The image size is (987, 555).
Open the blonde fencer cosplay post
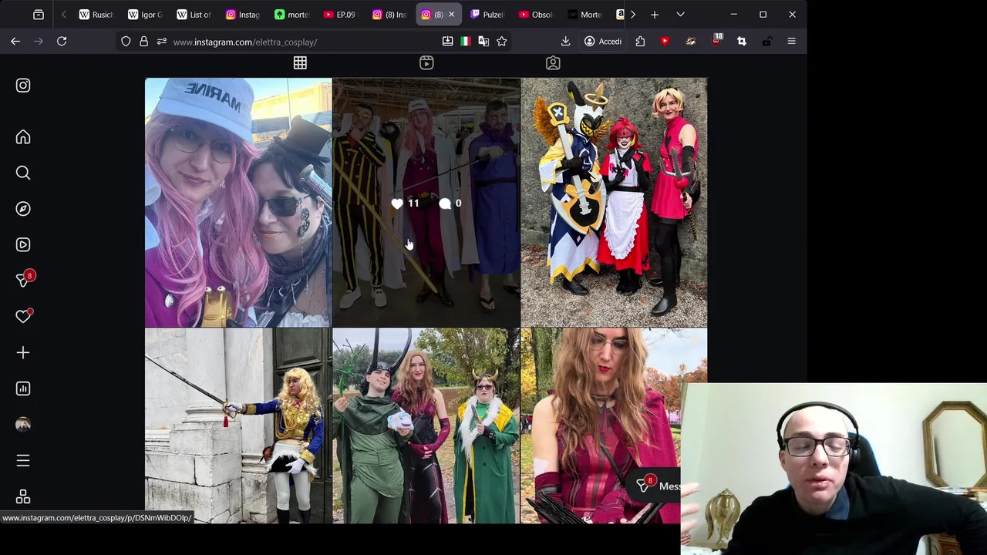pos(238,426)
